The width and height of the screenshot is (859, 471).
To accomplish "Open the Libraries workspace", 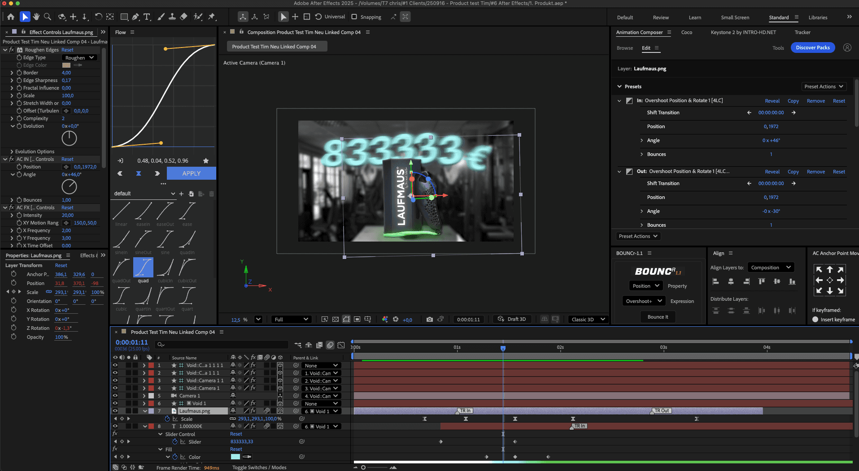I will tap(818, 17).
